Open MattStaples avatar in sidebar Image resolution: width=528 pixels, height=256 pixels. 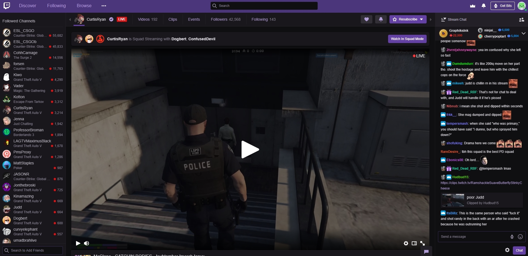[x=7, y=165]
